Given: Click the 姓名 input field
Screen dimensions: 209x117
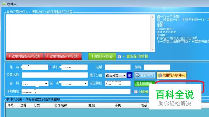Looking at the screenshot, I should point(35,67).
